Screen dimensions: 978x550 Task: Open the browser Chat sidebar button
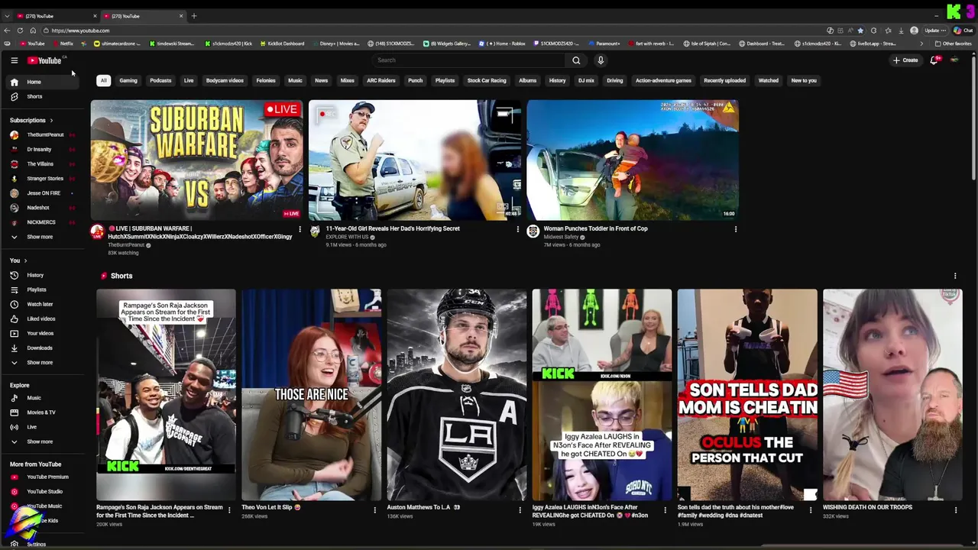pos(962,31)
